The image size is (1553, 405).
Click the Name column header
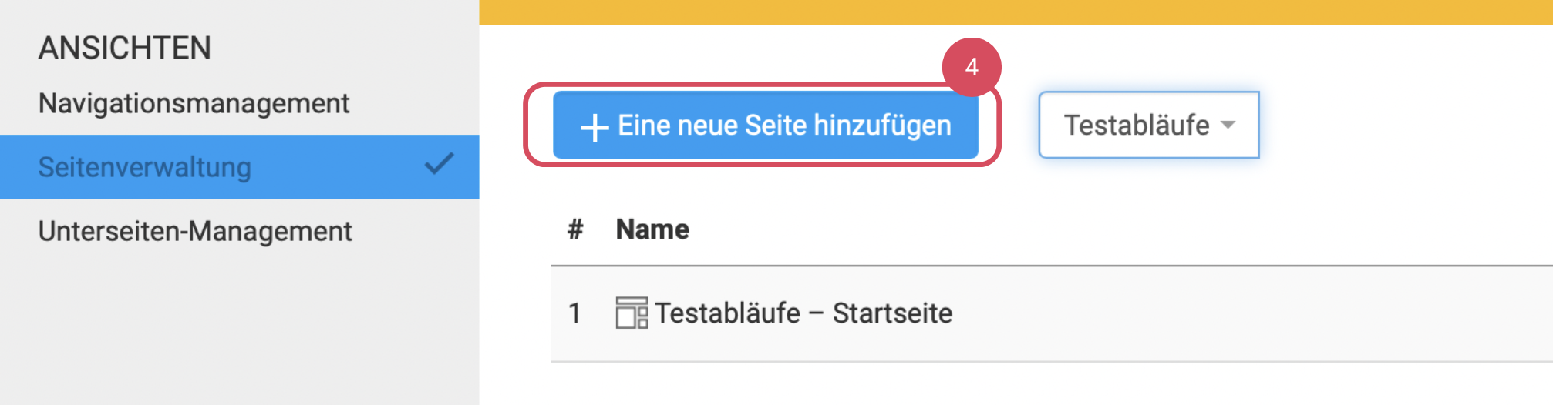pos(652,229)
